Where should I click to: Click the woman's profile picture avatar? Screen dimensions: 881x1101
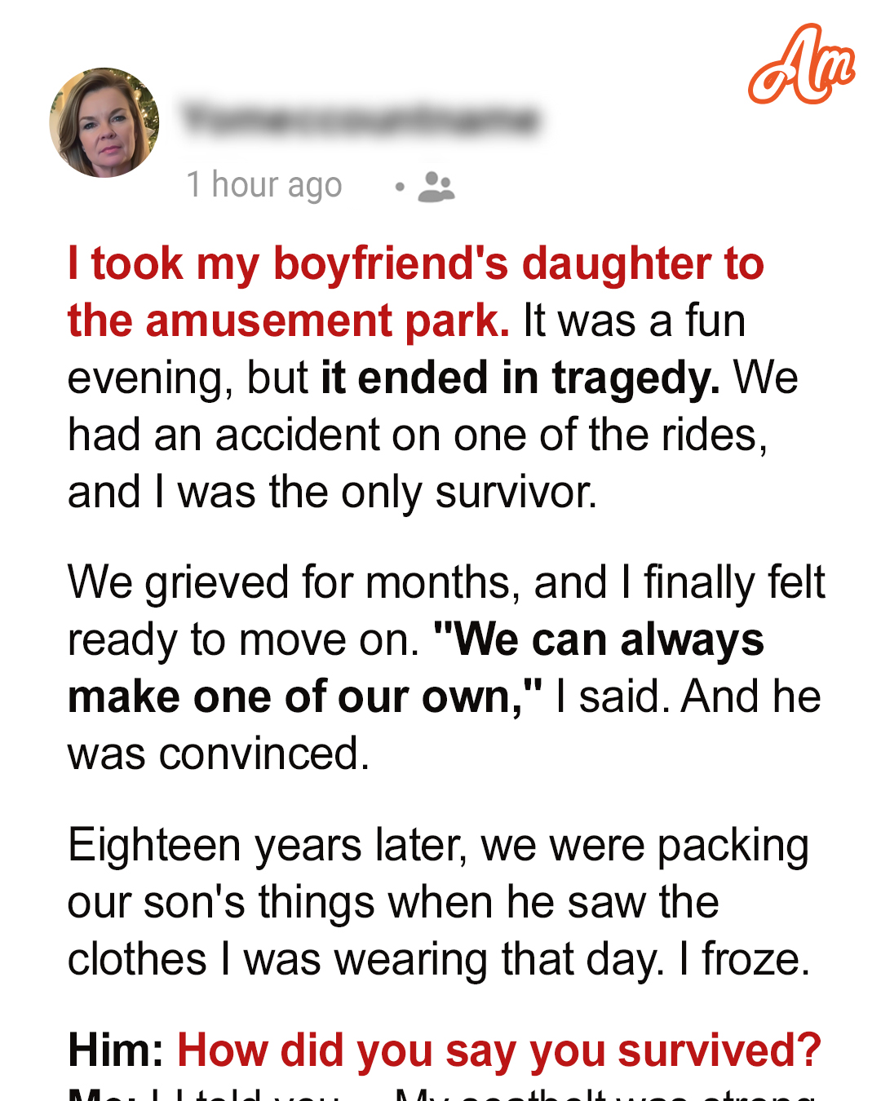[x=104, y=122]
